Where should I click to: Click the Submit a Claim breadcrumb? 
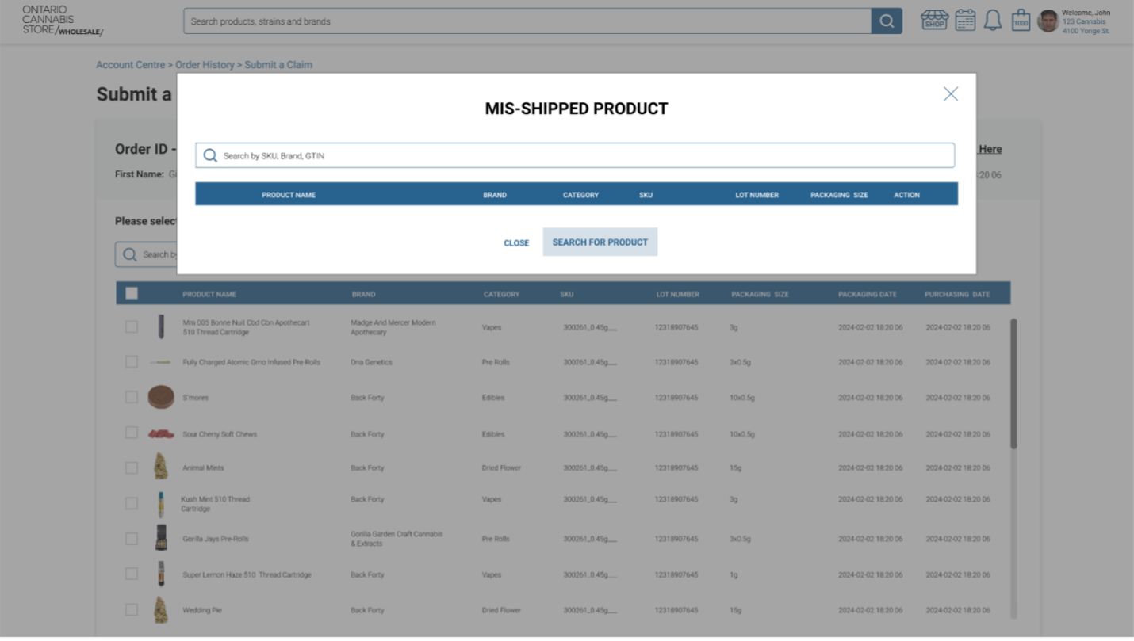278,65
